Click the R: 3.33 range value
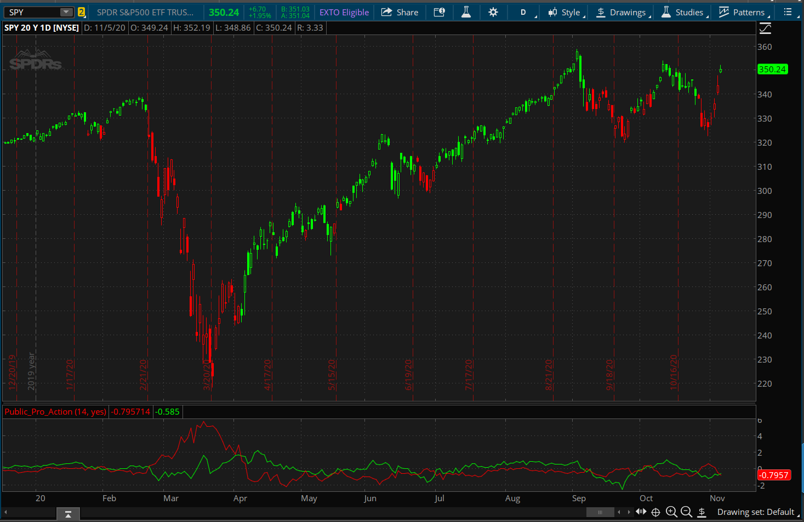Viewport: 804px width, 522px height. tap(310, 27)
